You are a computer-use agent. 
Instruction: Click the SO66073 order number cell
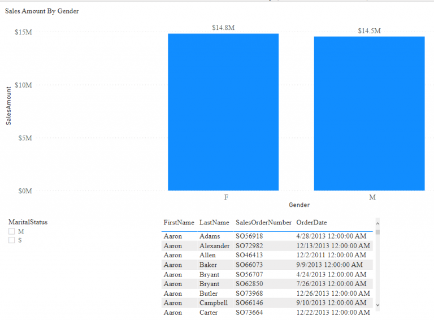tap(249, 265)
